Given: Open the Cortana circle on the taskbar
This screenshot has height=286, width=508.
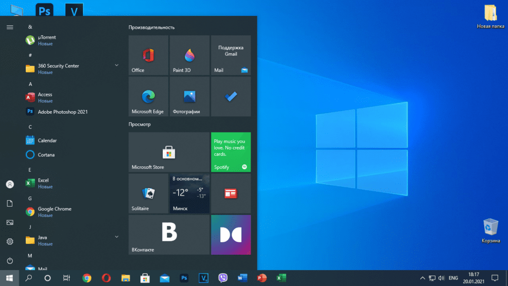Looking at the screenshot, I should pos(48,278).
